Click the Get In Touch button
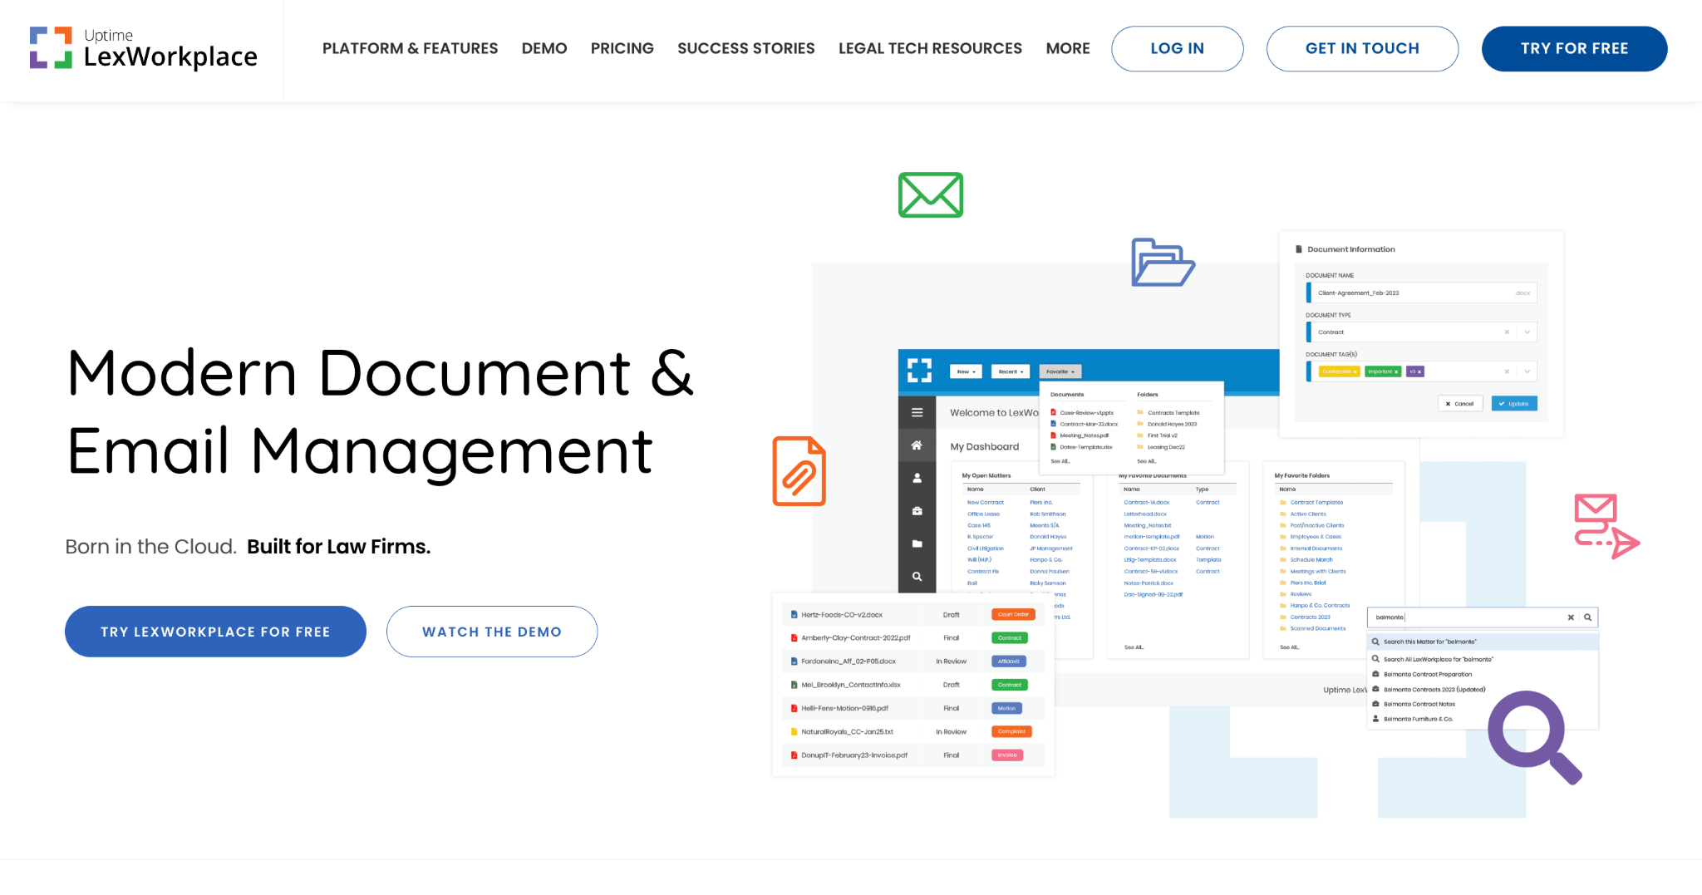The image size is (1702, 895). 1362,48
